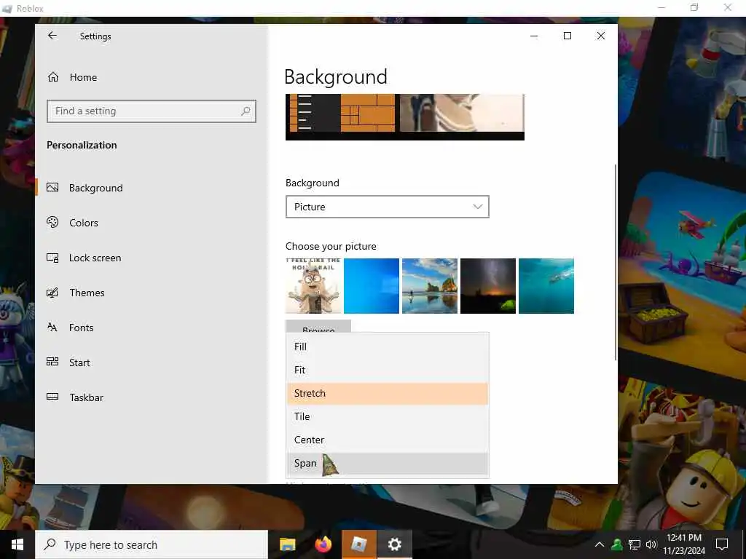
Task: Open the volume speaker tray icon
Action: click(x=651, y=544)
